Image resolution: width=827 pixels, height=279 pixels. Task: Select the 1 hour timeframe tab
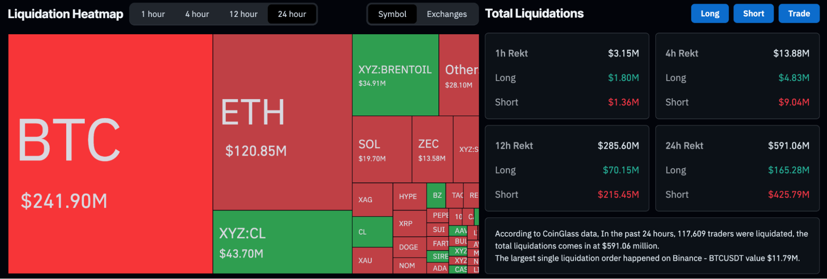pos(153,14)
